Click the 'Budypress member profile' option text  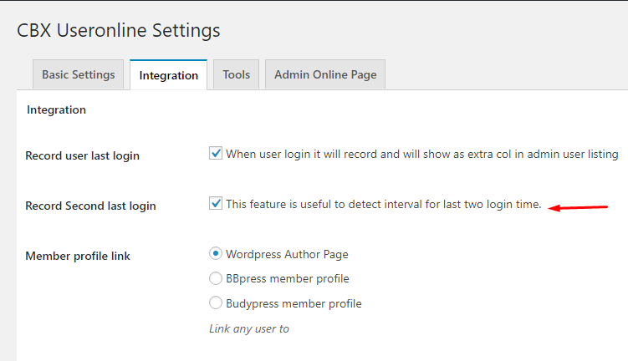click(x=294, y=304)
